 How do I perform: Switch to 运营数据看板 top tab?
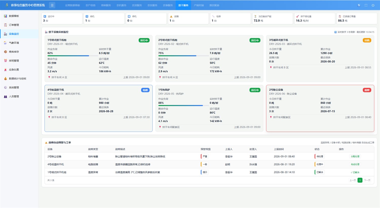72,5
